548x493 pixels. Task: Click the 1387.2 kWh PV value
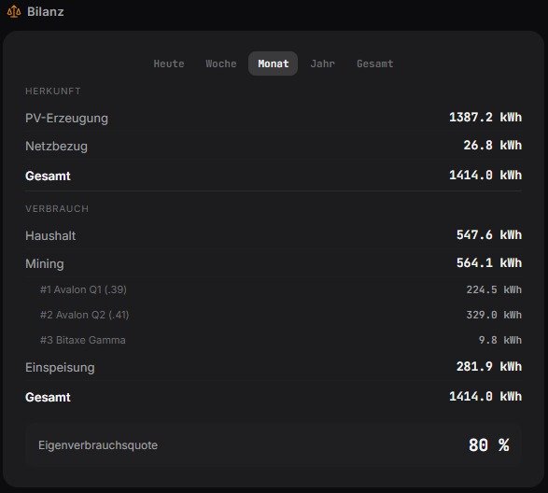tap(485, 117)
